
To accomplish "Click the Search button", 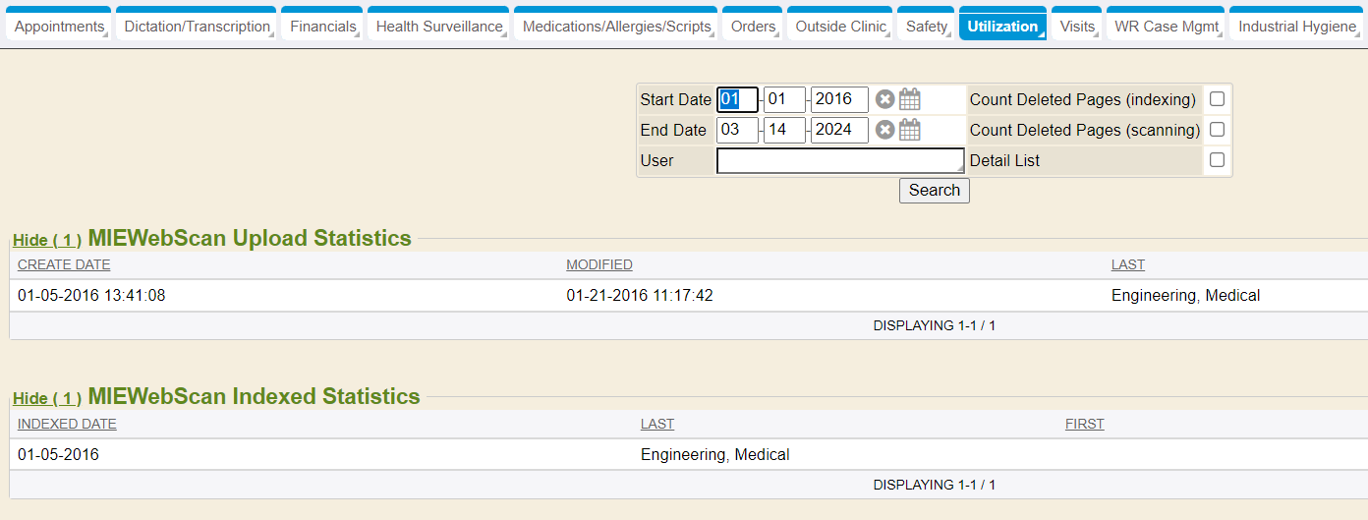I will [934, 191].
